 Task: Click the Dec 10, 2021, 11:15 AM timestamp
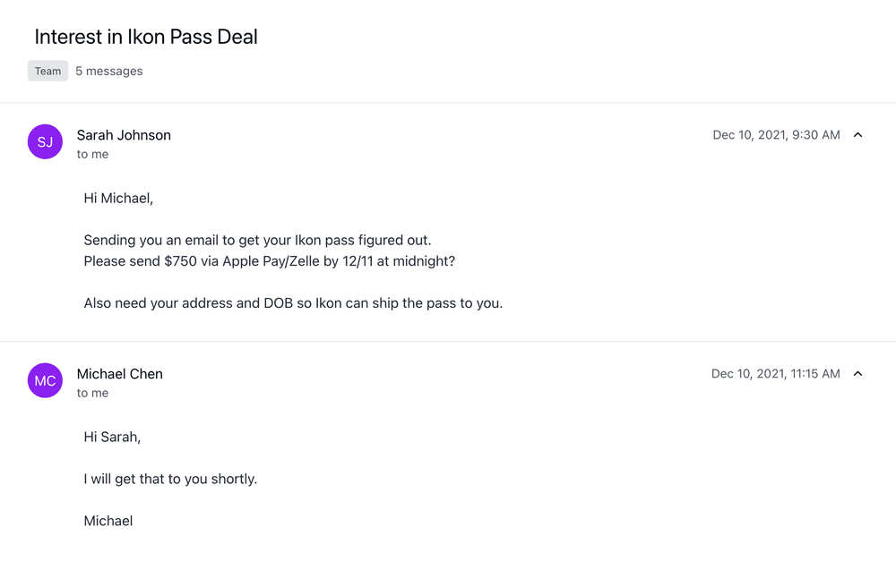click(775, 374)
